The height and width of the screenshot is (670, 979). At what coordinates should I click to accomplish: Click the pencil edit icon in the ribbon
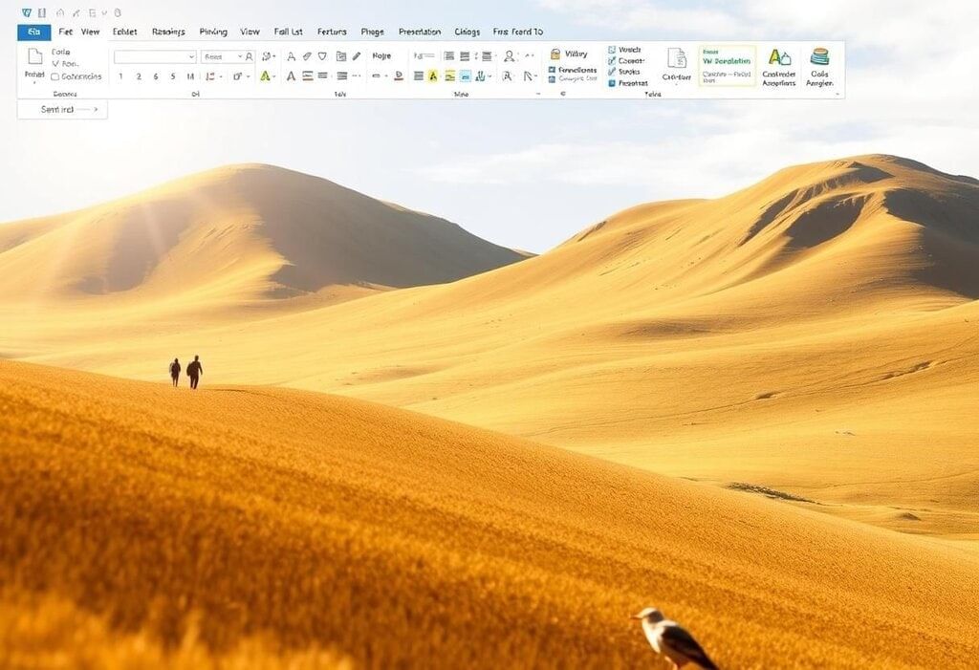coord(357,56)
